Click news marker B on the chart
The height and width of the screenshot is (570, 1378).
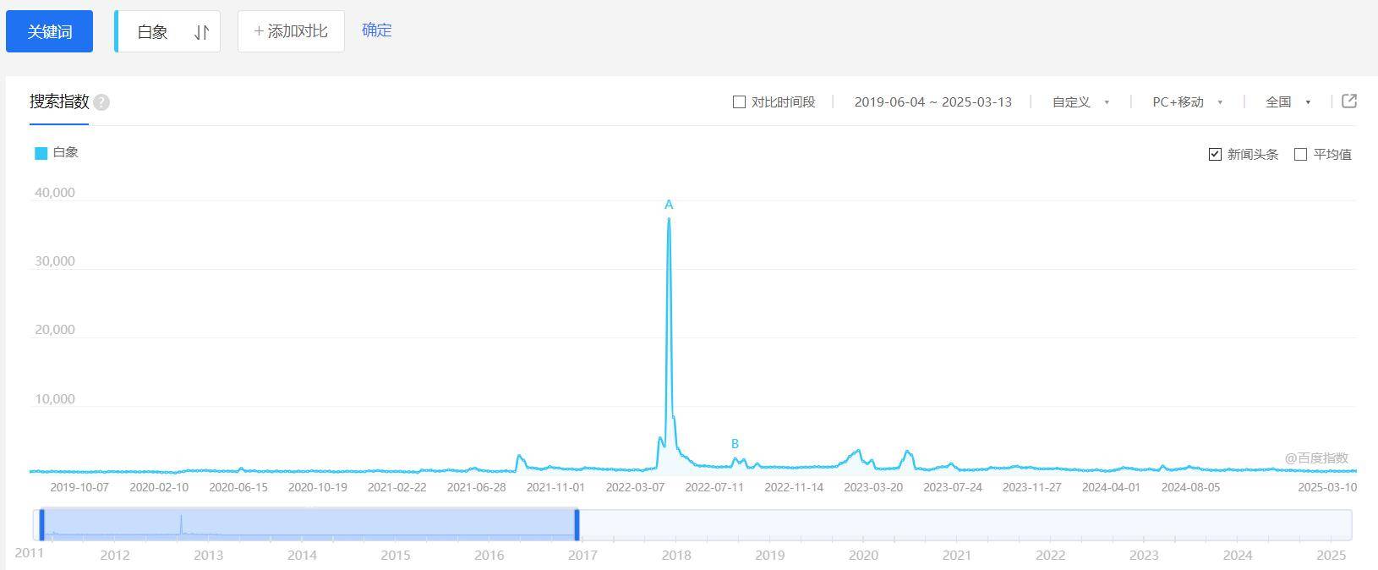[735, 444]
